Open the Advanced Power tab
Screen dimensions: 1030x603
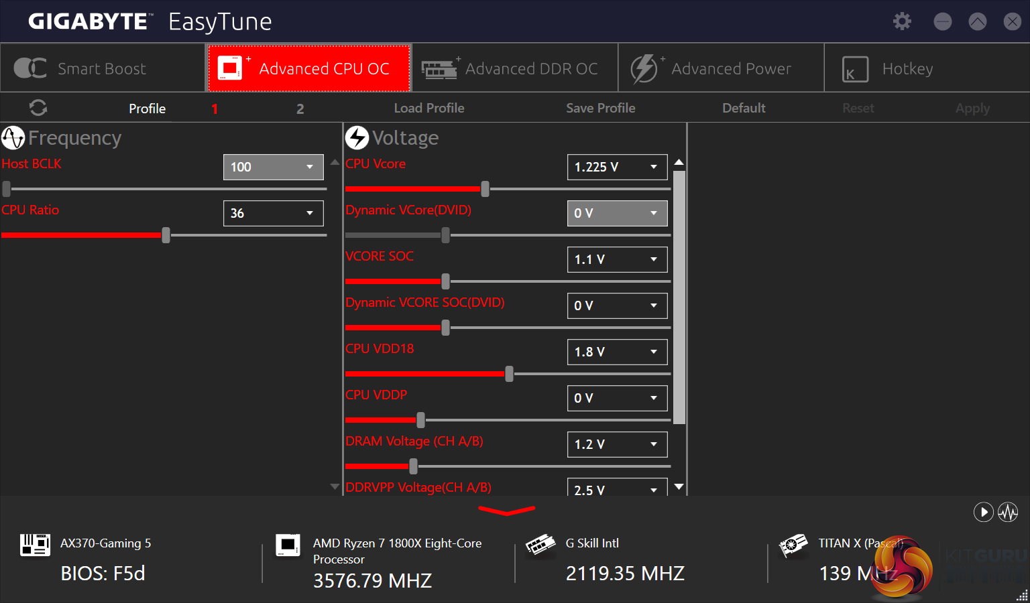(721, 68)
